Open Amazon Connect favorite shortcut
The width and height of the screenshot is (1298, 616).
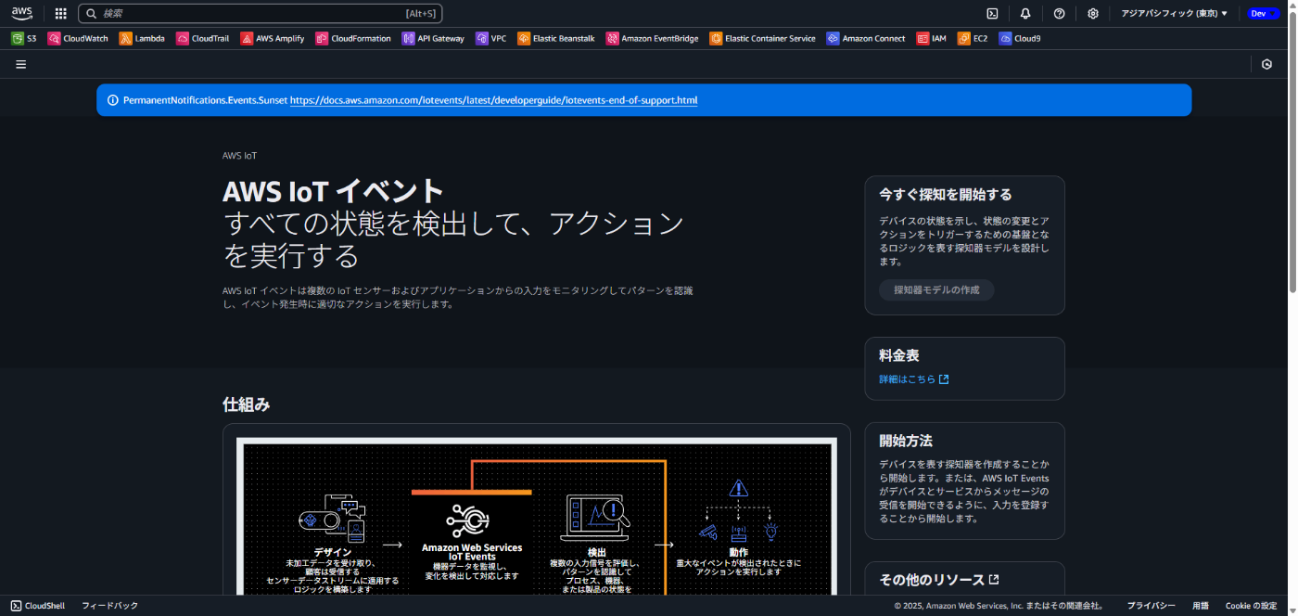click(x=866, y=39)
